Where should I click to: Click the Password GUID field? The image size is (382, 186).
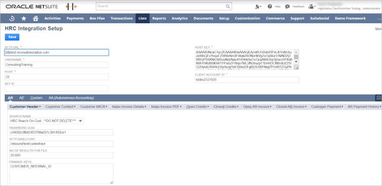click(62, 132)
